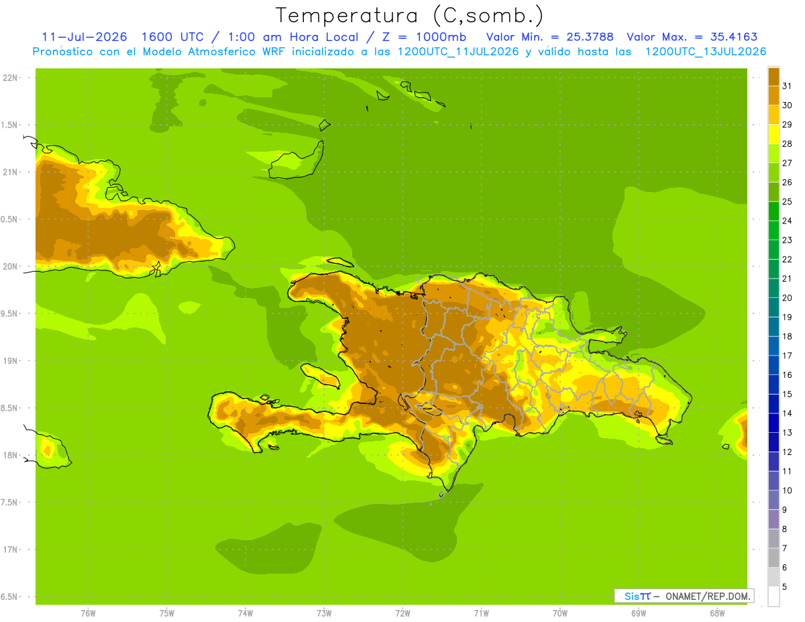Click 'Valor Min. = 25.3788' text
The width and height of the screenshot is (805, 622).
pos(550,37)
